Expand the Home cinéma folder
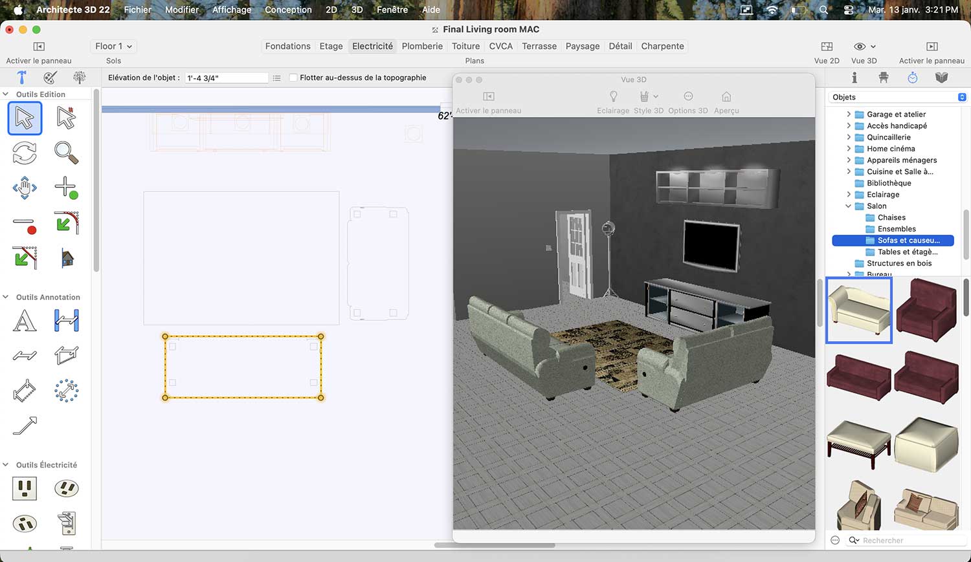Viewport: 971px width, 562px height. click(x=849, y=149)
